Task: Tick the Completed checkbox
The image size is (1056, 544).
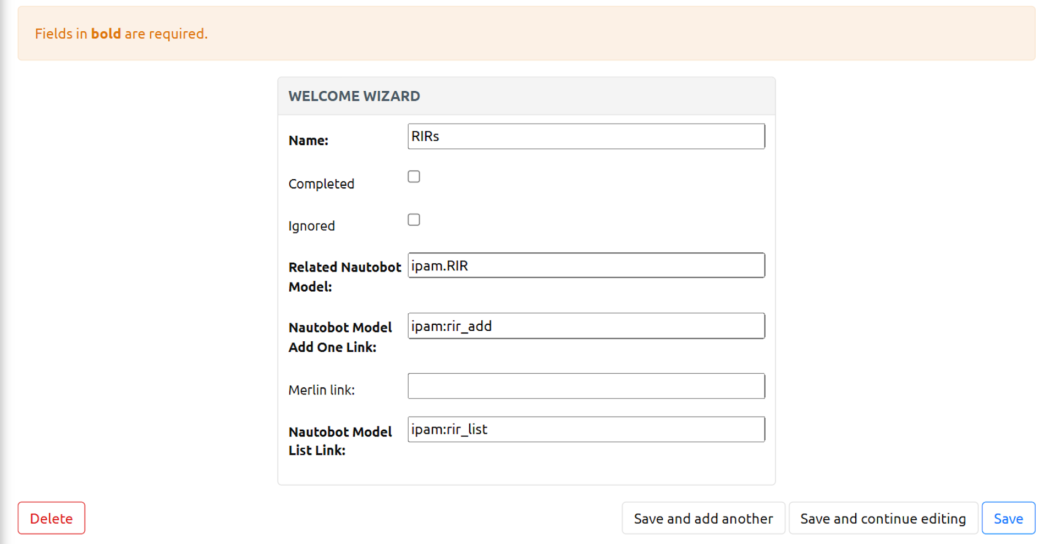Action: (x=414, y=176)
